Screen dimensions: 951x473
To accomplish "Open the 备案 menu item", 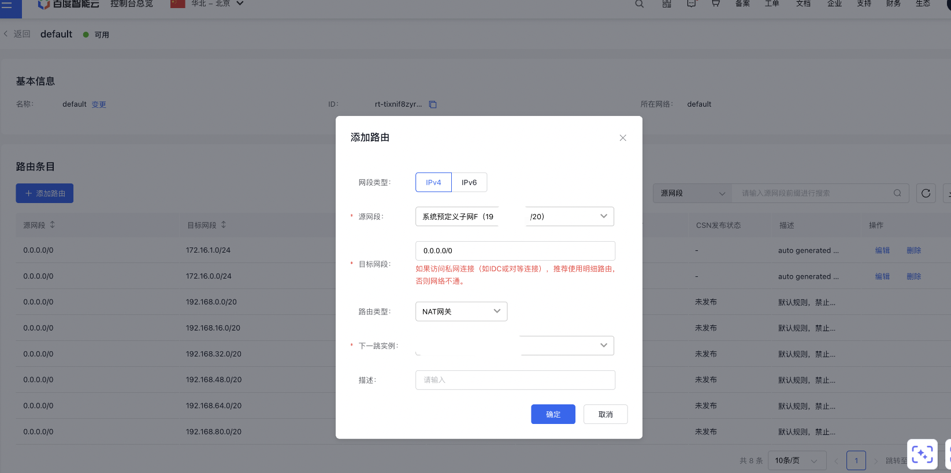I will (x=742, y=3).
